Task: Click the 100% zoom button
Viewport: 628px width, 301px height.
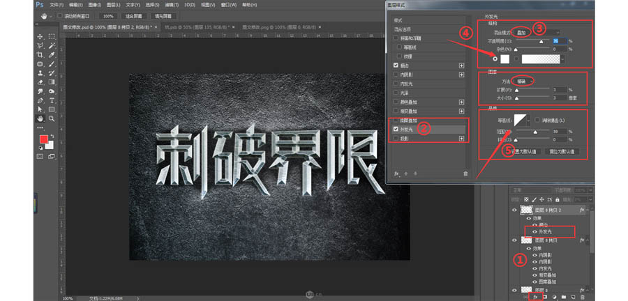Action: 107,16
